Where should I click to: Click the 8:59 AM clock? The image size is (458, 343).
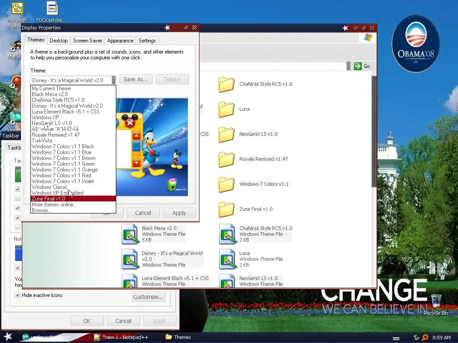(x=441, y=338)
